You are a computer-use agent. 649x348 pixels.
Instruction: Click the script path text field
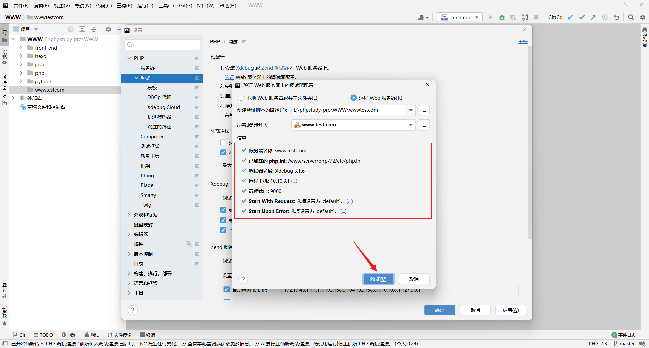pyautogui.click(x=349, y=110)
